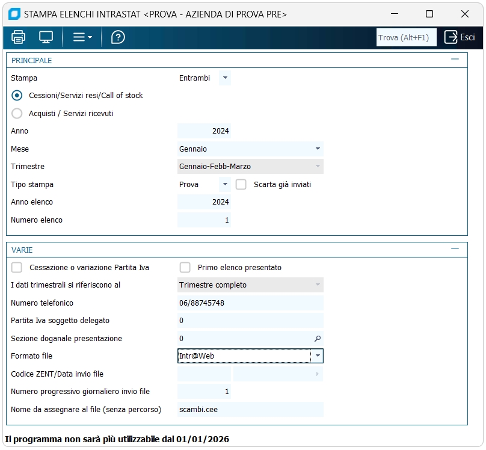Click magnifier lookup icon in Sezione doganale
Viewport: 486px width, 450px height.
pos(318,339)
